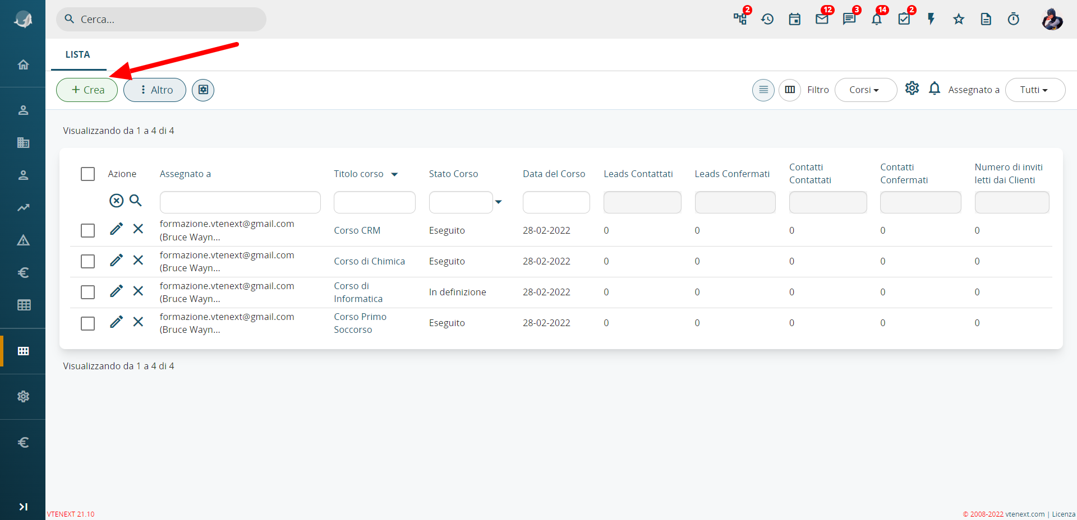Open the chat messages icon
Viewport: 1077px width, 520px height.
point(849,19)
